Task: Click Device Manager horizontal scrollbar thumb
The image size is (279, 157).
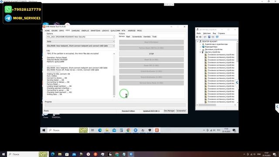Action: pyautogui.click(x=207, y=105)
